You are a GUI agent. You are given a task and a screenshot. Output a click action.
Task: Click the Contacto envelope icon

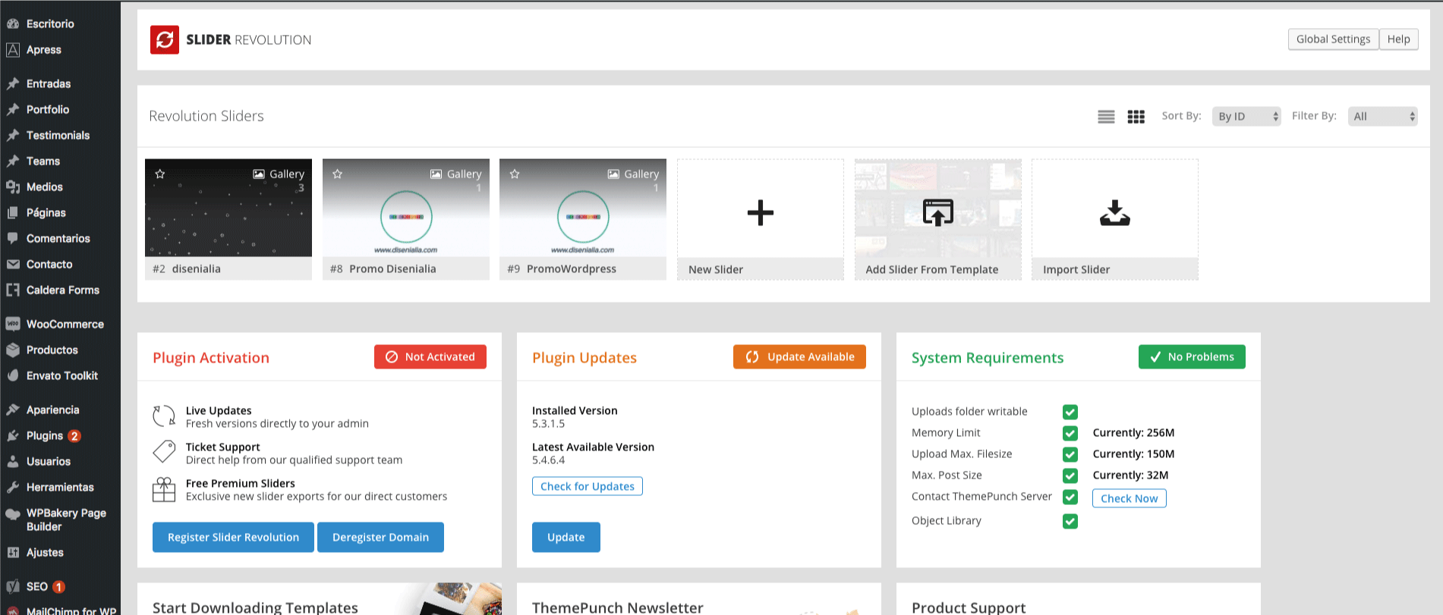click(13, 264)
